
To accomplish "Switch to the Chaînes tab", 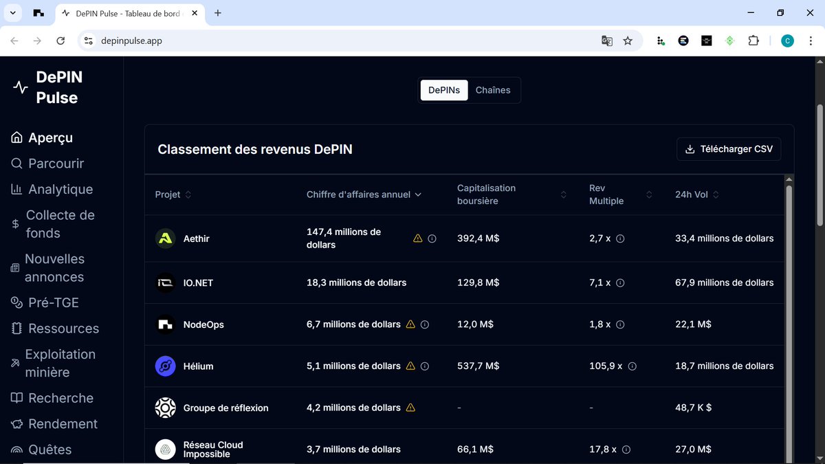I will tap(493, 89).
